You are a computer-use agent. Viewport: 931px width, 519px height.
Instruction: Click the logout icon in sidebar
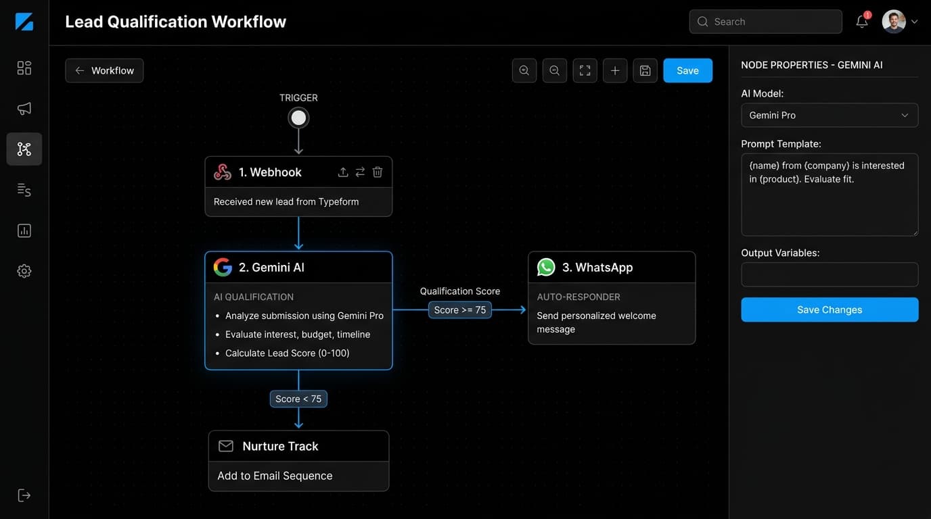24,495
